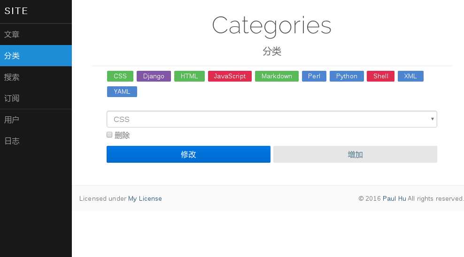Click the Categories page heading

[x=271, y=26]
